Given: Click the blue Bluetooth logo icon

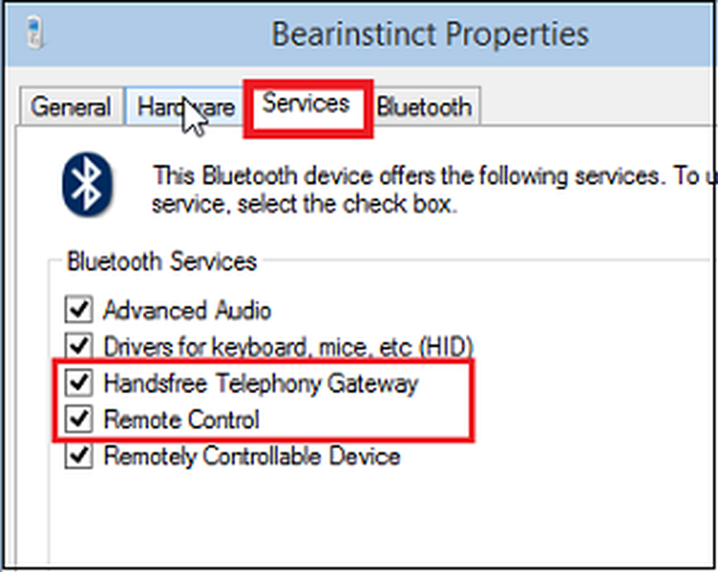Looking at the screenshot, I should [85, 185].
